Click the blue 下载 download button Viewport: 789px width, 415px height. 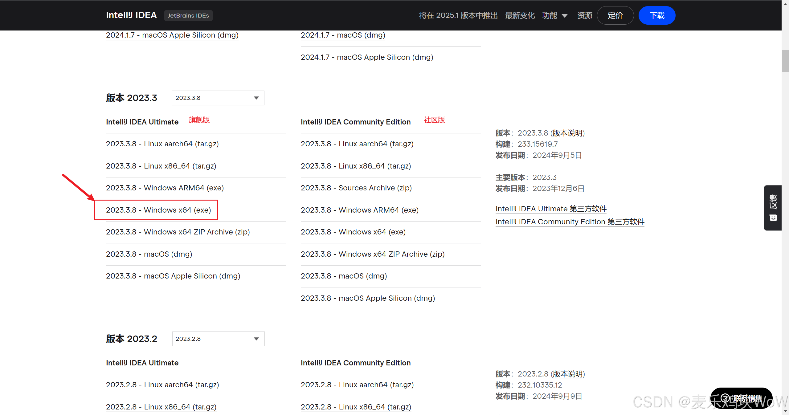657,15
